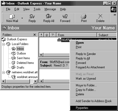
Task: Open the Tools menu
Action: click(x=37, y=9)
